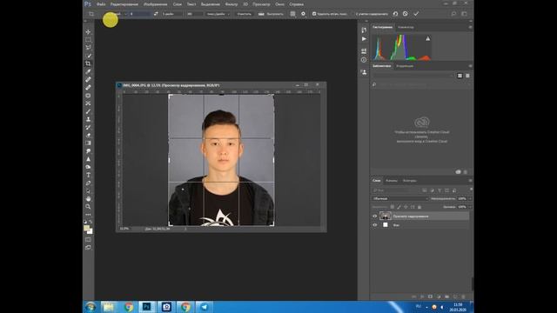Swap foreground and background colors
The height and width of the screenshot is (313, 557).
pyautogui.click(x=91, y=222)
